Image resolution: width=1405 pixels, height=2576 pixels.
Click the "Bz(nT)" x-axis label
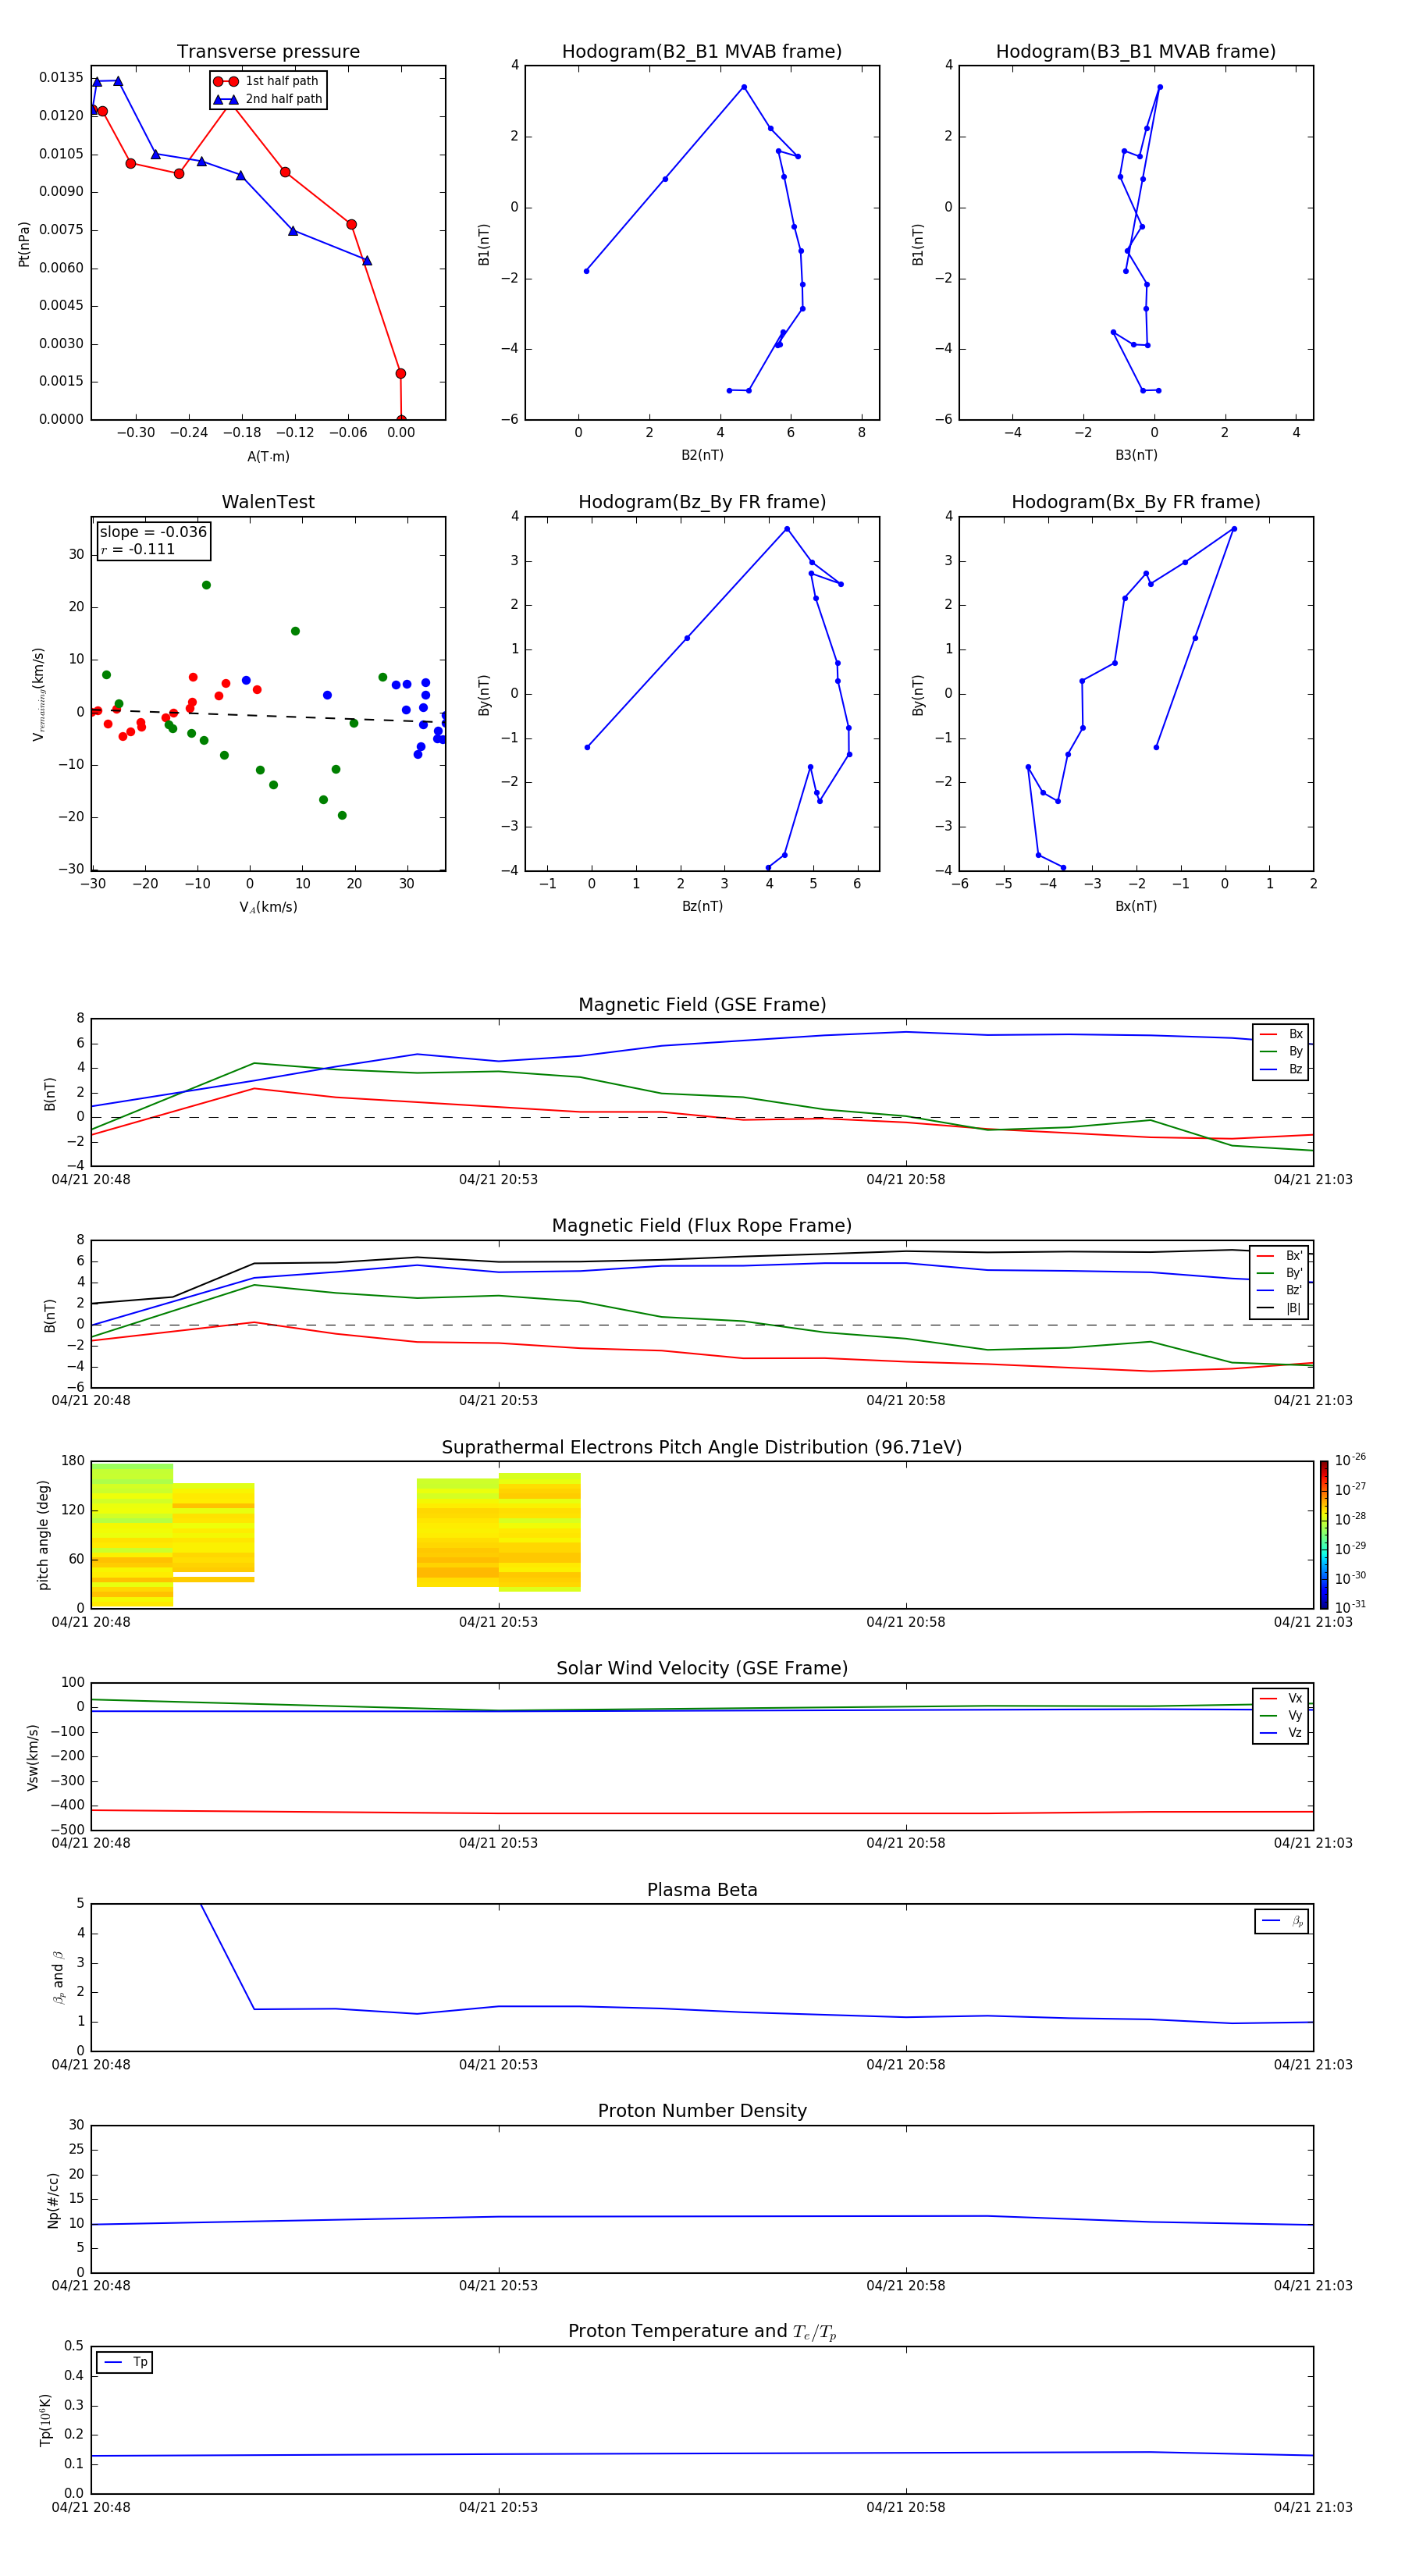[x=702, y=906]
